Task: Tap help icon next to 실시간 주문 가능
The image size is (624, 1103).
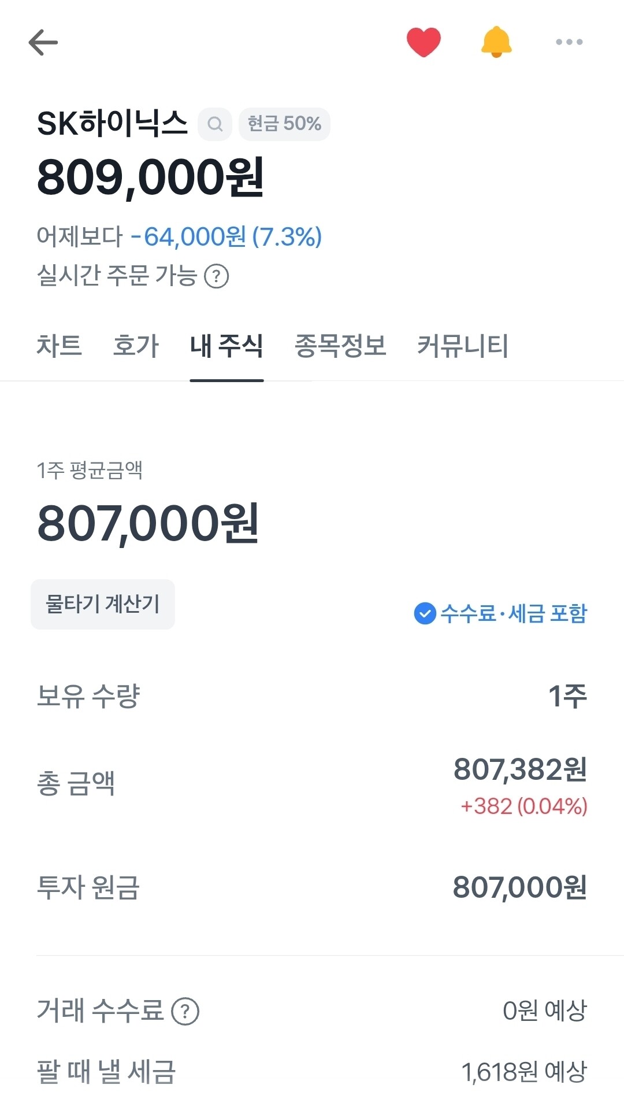Action: click(217, 276)
